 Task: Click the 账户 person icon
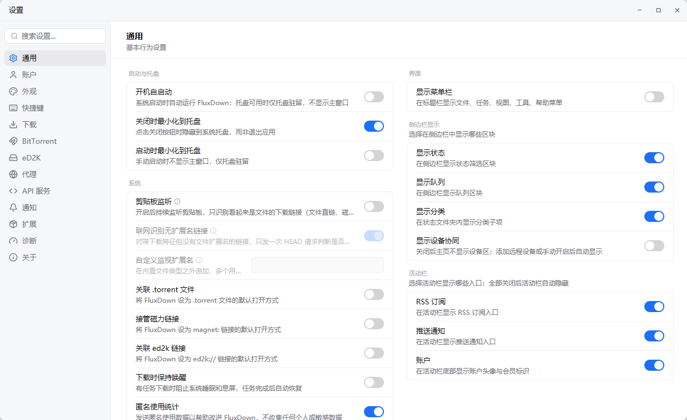point(13,75)
